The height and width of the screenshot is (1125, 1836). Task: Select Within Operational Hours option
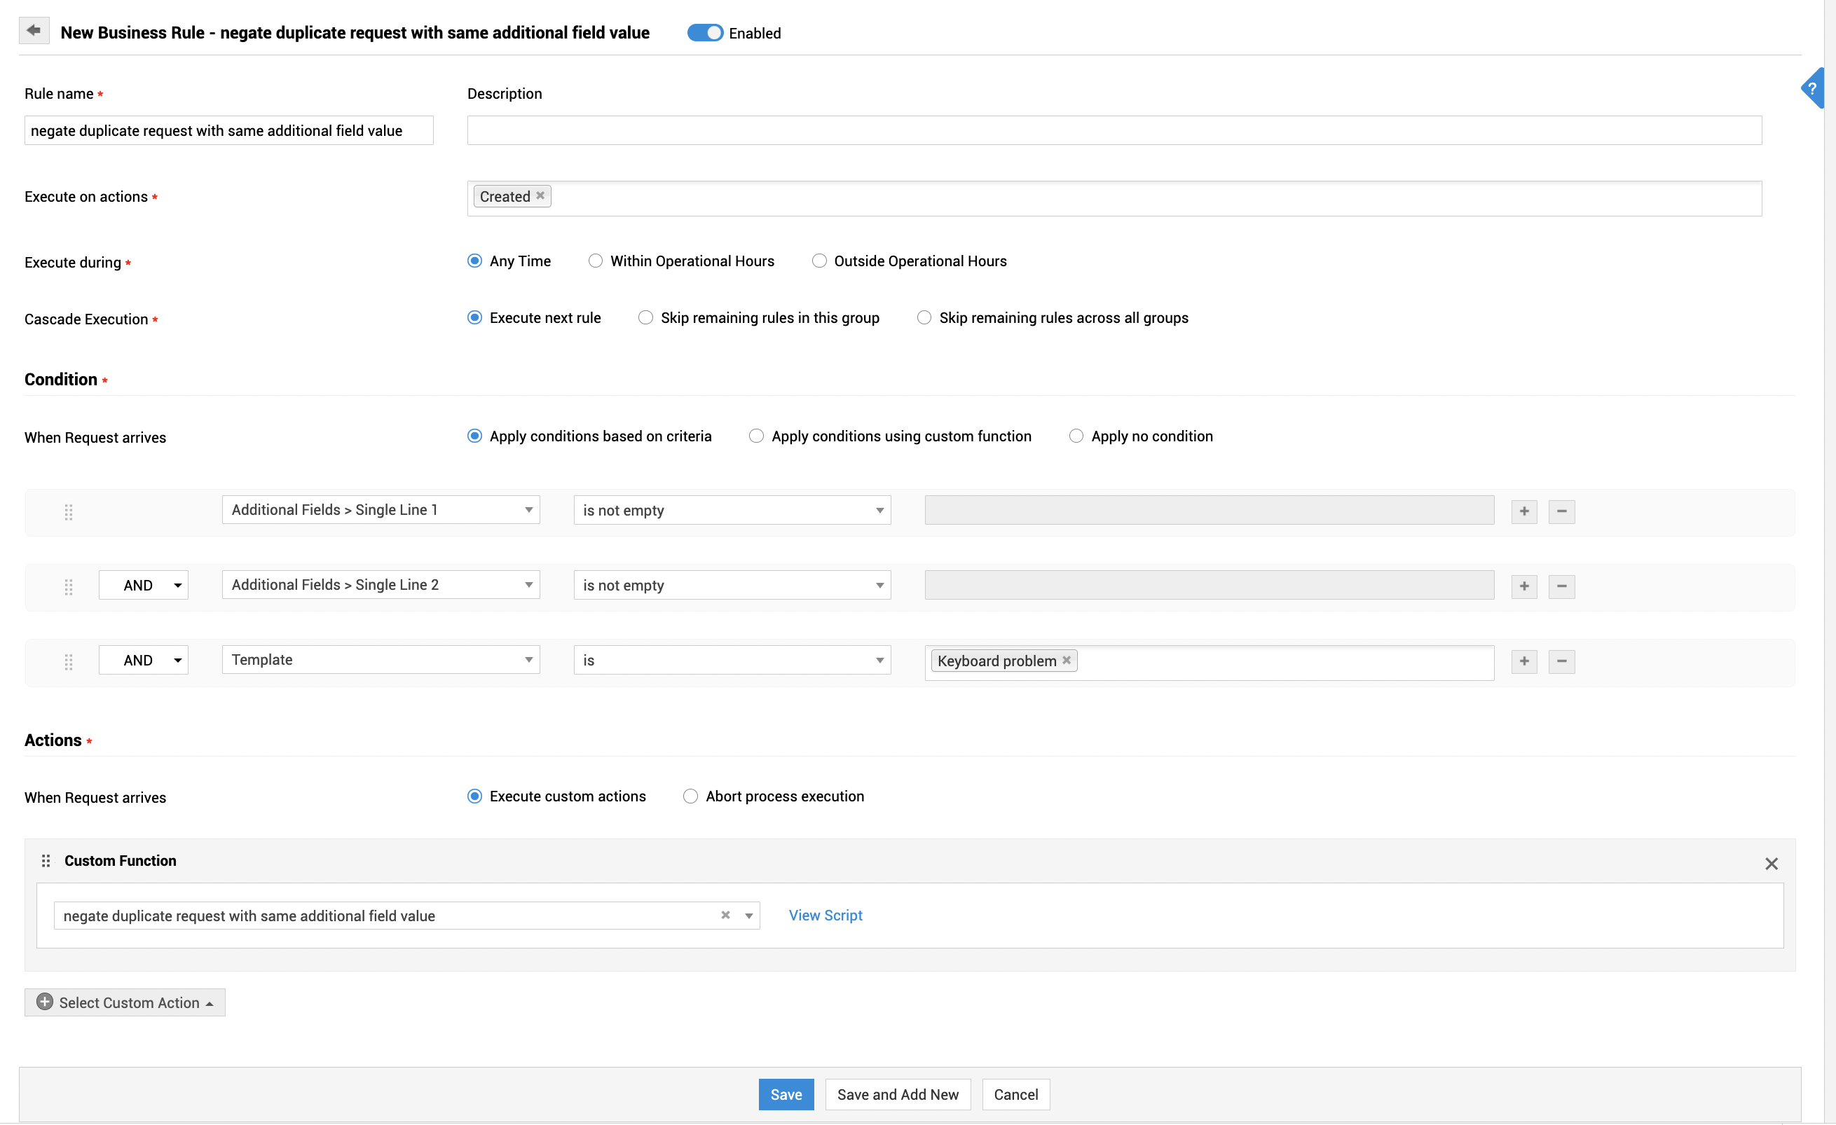[596, 261]
